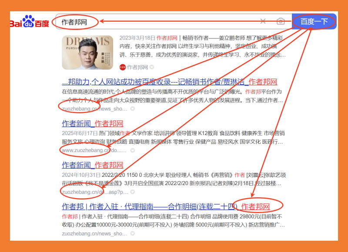Screen dimensions: 348x252
Task: Open the second 作者新闻_作者邦网 result dated 2024
Action: 92,165
